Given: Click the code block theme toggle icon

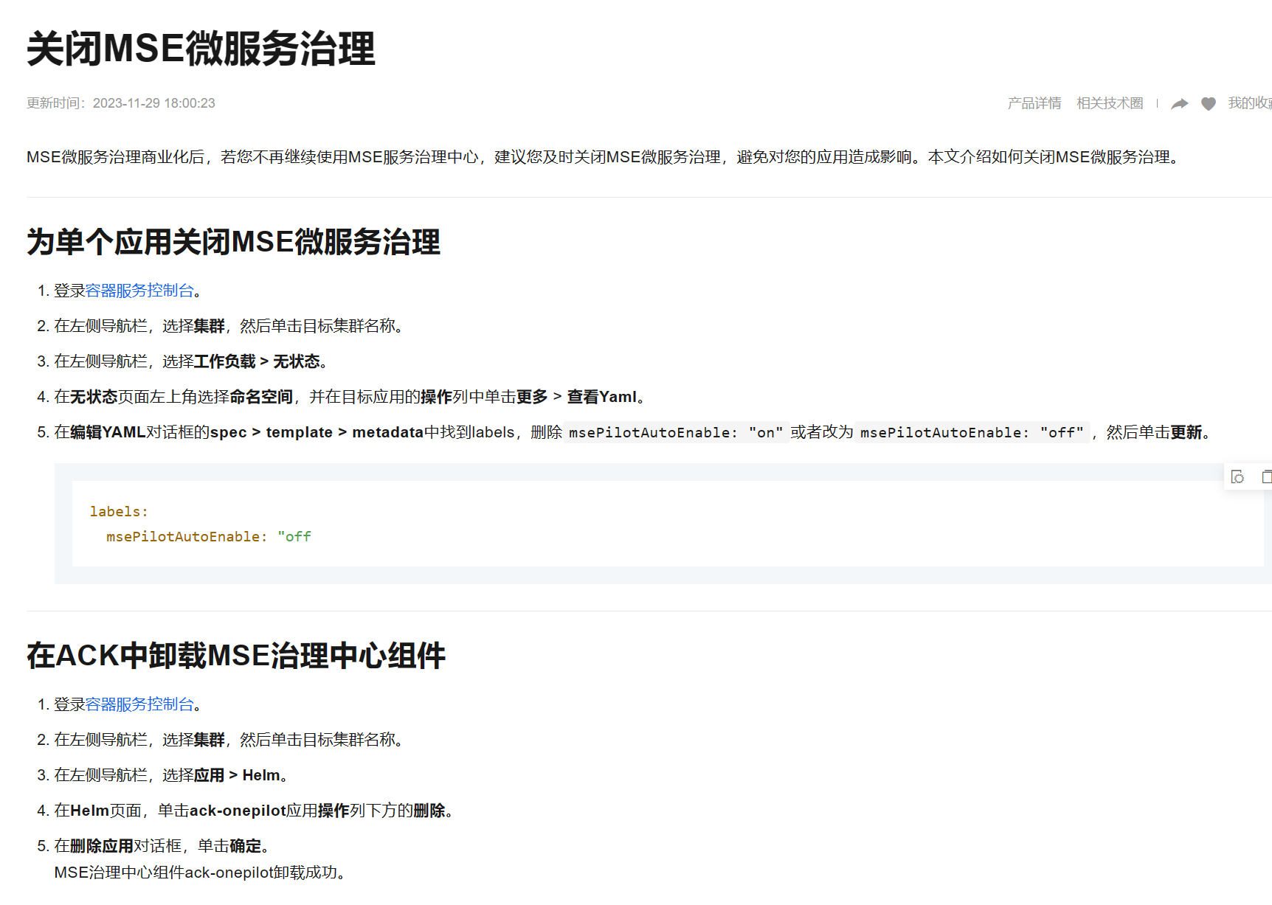Looking at the screenshot, I should point(1237,477).
